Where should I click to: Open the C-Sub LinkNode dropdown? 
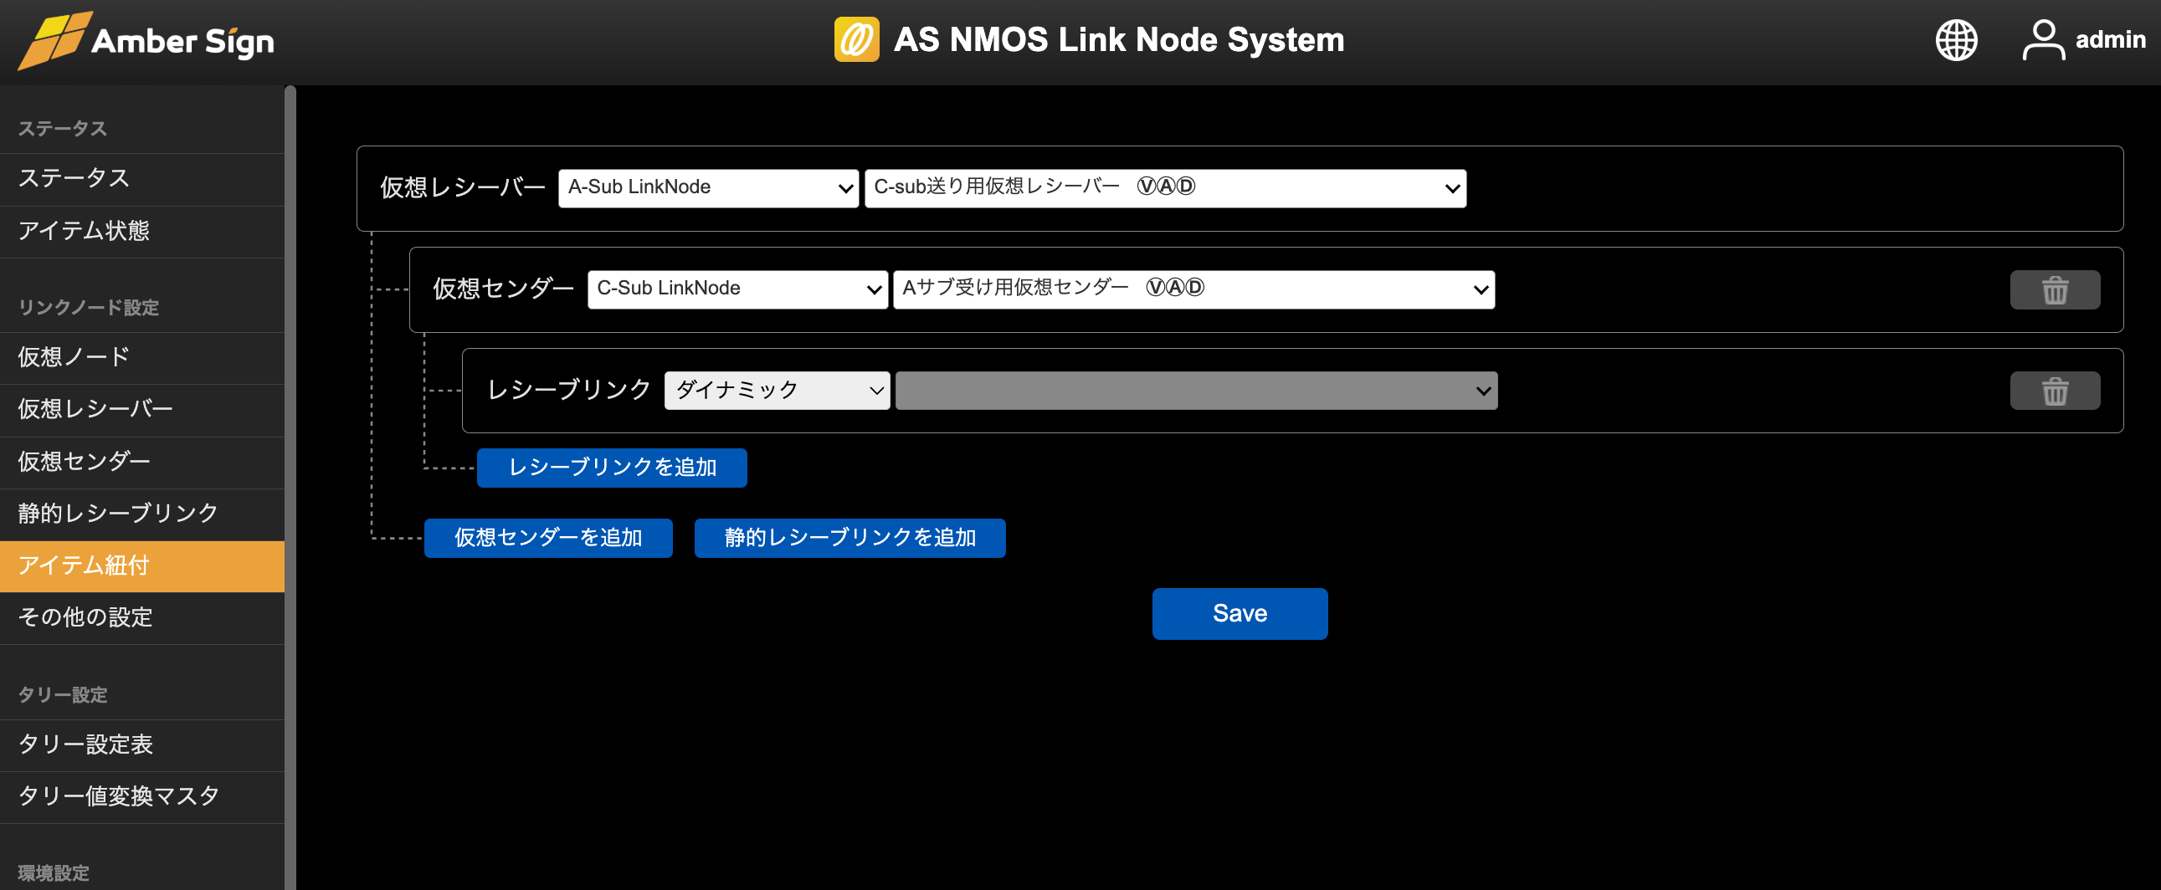coord(737,289)
